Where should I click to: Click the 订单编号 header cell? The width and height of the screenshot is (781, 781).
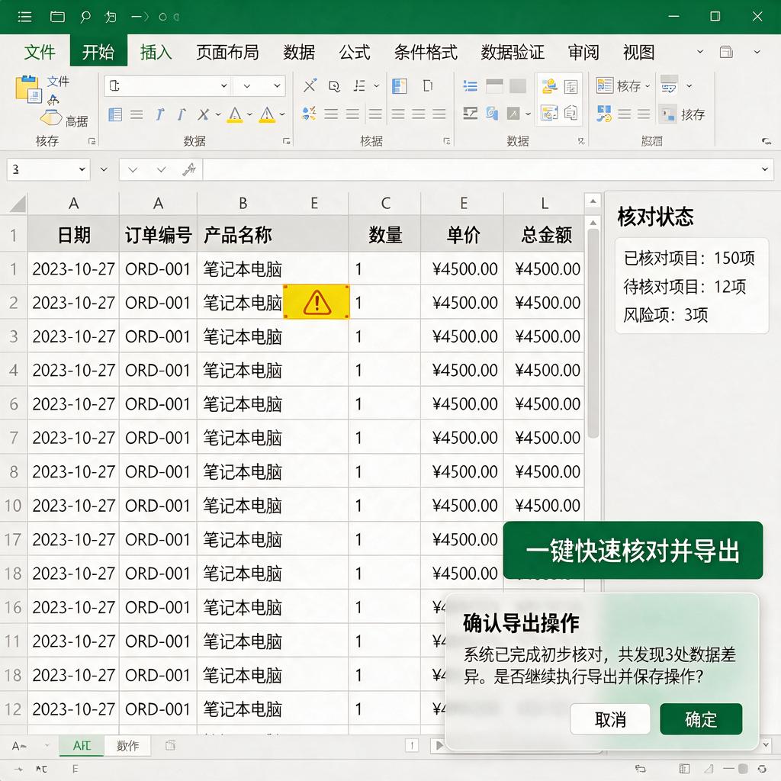point(159,235)
